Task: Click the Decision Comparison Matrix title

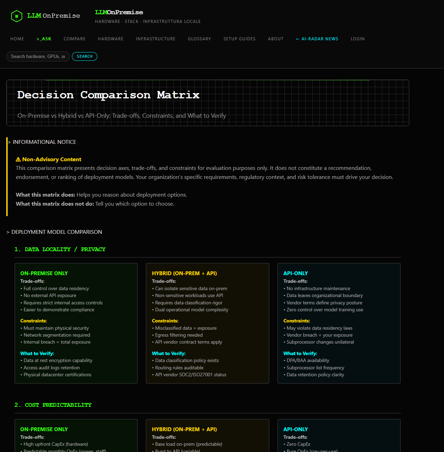Action: click(x=108, y=95)
